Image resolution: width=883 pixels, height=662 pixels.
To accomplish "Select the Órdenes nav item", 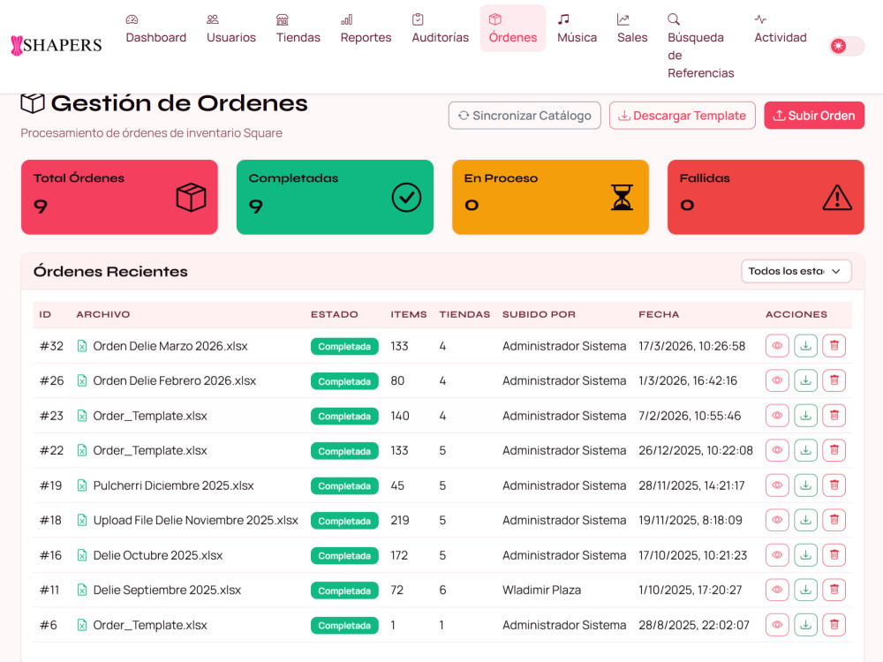I will [x=512, y=29].
